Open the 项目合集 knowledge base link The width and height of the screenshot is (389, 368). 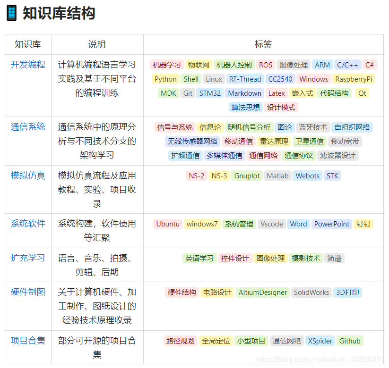[x=27, y=340]
